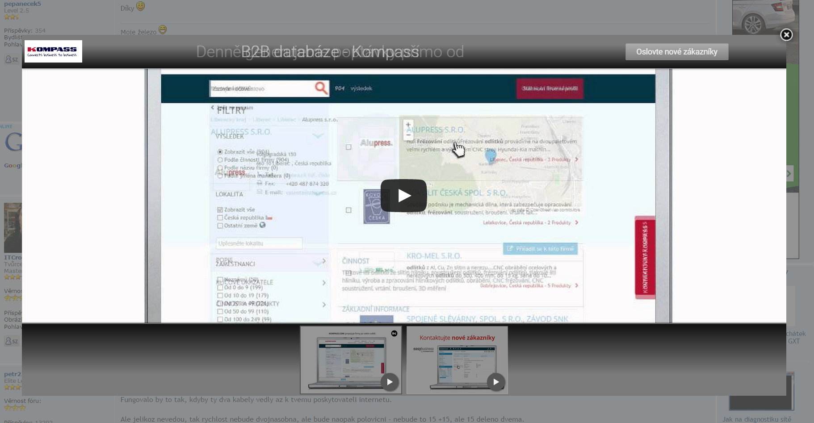Open the Jak na diagnostiku sítě link
Screen dimensions: 814x423
757,419
